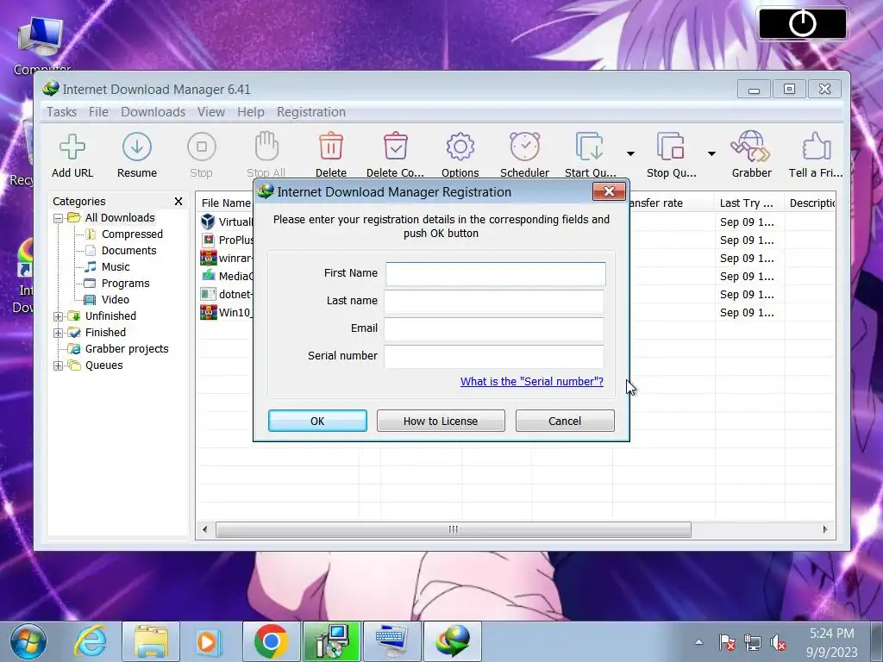Open the Downloads menu
Viewport: 883px width, 662px height.
pyautogui.click(x=153, y=112)
